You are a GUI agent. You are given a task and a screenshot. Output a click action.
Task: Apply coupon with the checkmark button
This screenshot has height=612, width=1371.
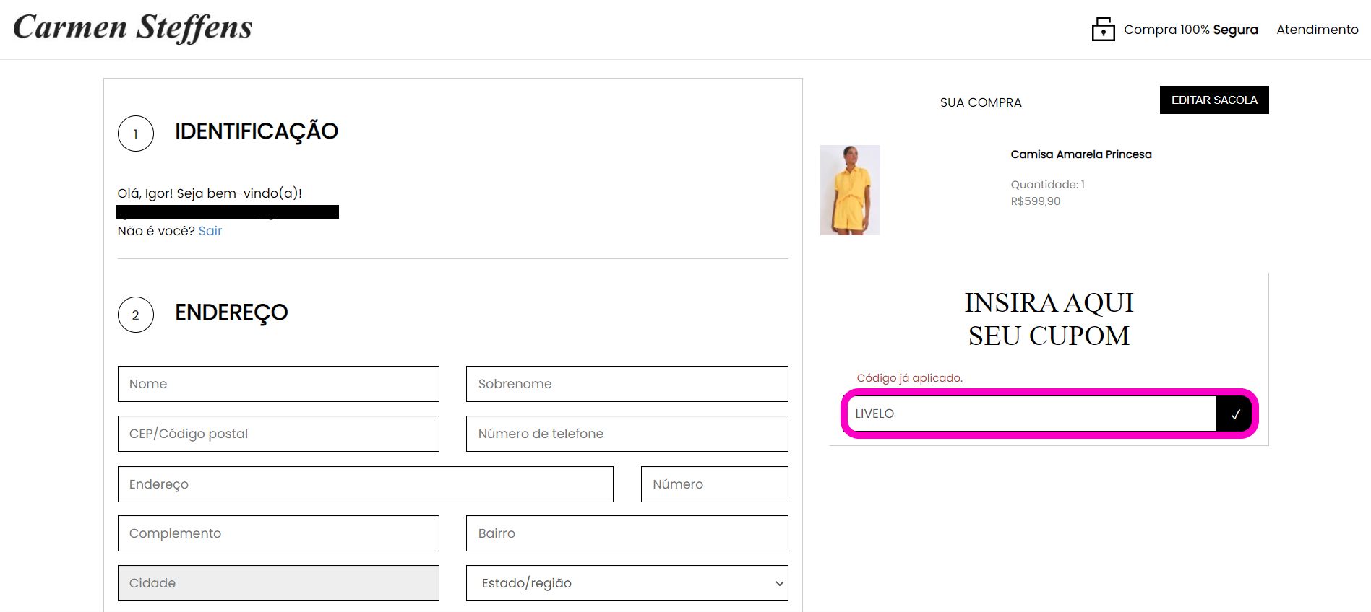(1234, 414)
